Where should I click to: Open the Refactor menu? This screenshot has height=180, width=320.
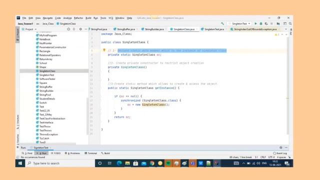pyautogui.click(x=78, y=18)
